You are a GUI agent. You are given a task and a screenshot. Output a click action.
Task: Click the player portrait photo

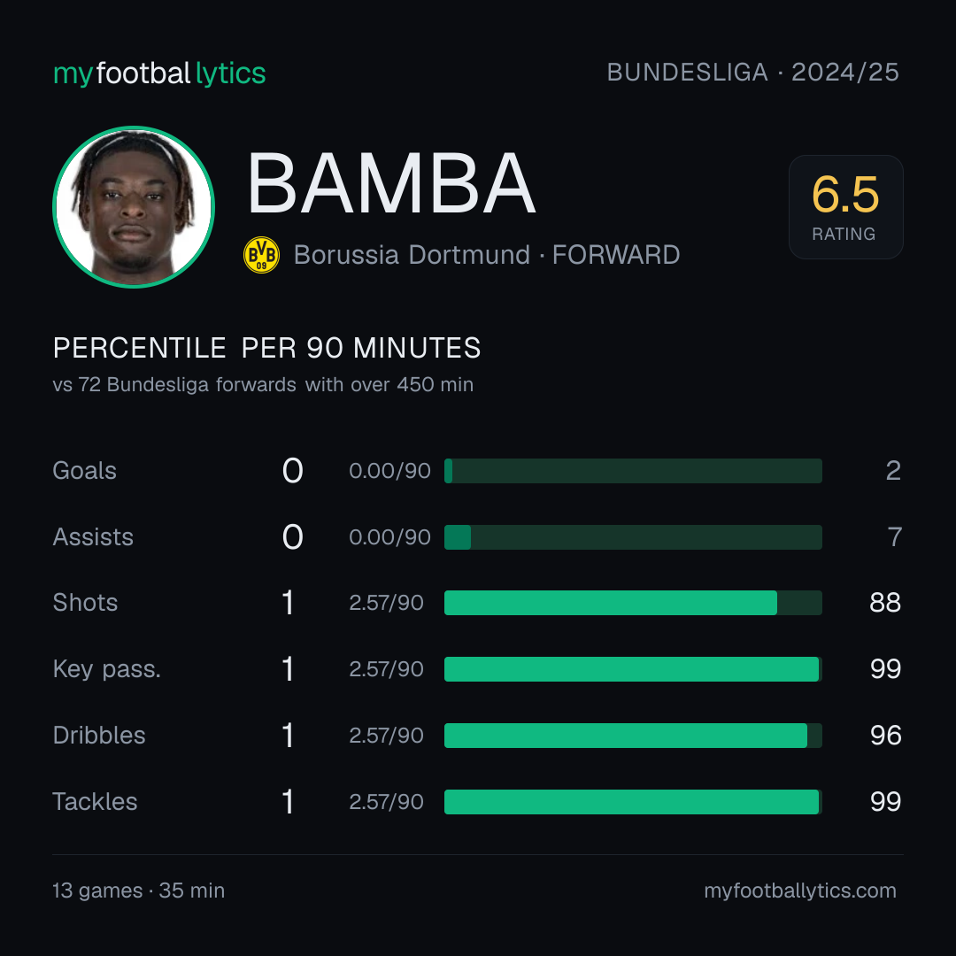(134, 206)
